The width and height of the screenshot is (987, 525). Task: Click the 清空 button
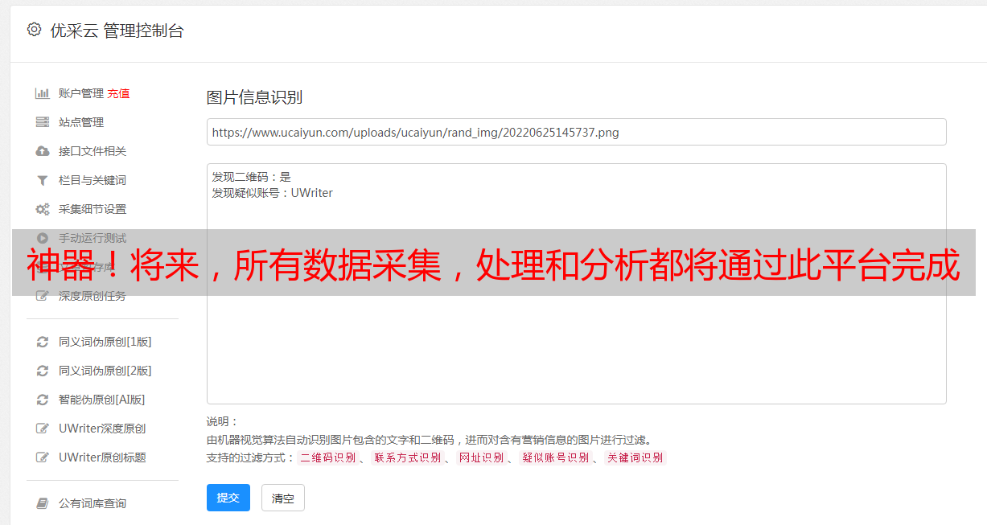coord(283,498)
